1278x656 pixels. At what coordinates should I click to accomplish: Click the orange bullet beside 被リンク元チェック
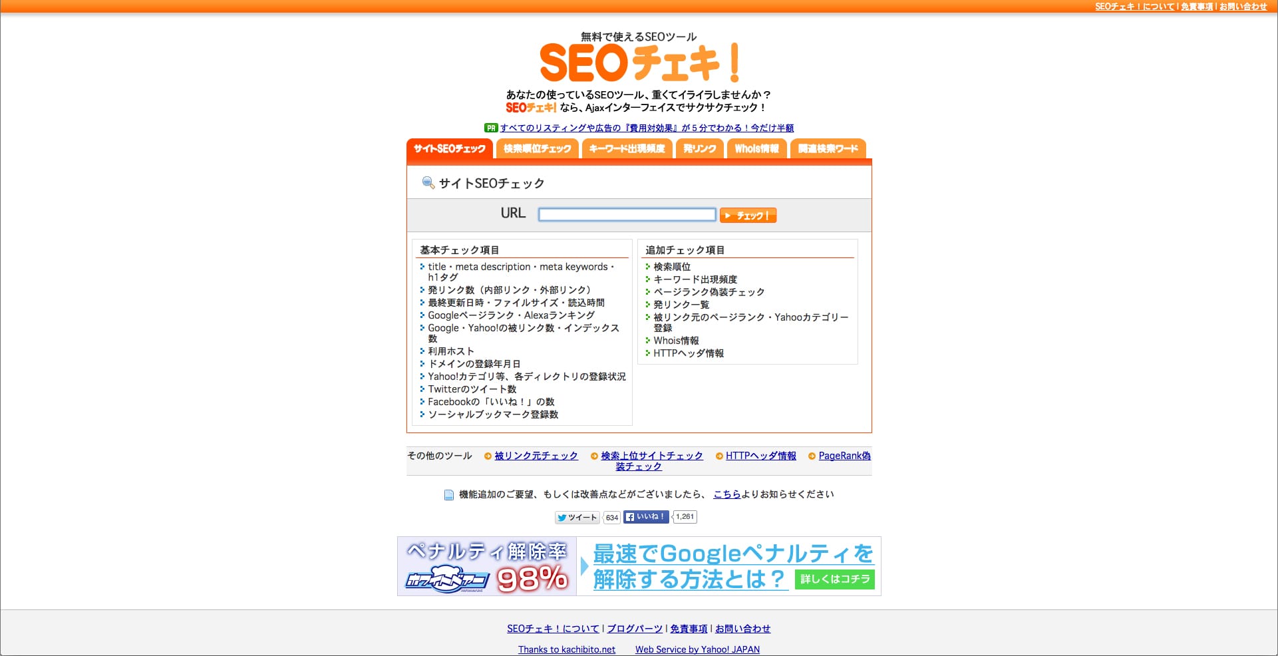click(x=488, y=456)
